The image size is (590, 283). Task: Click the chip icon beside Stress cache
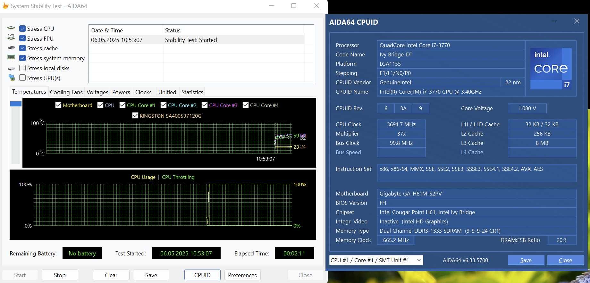coord(11,48)
